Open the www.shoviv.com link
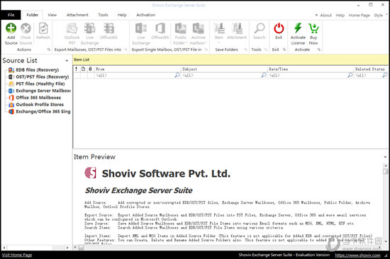The image size is (390, 259). click(357, 255)
